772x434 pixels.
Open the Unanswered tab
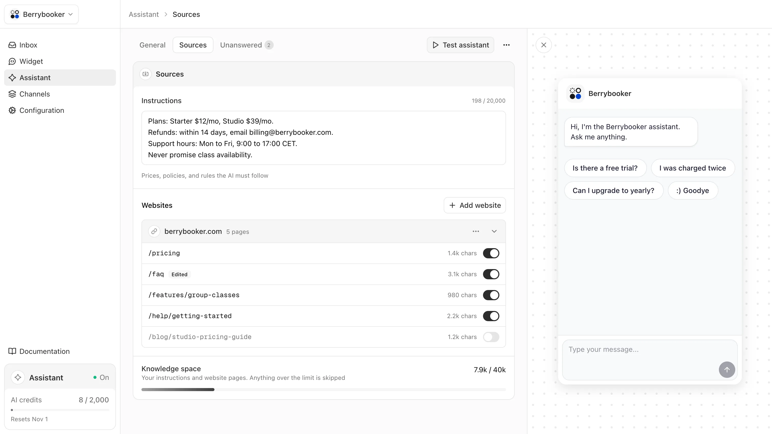246,45
